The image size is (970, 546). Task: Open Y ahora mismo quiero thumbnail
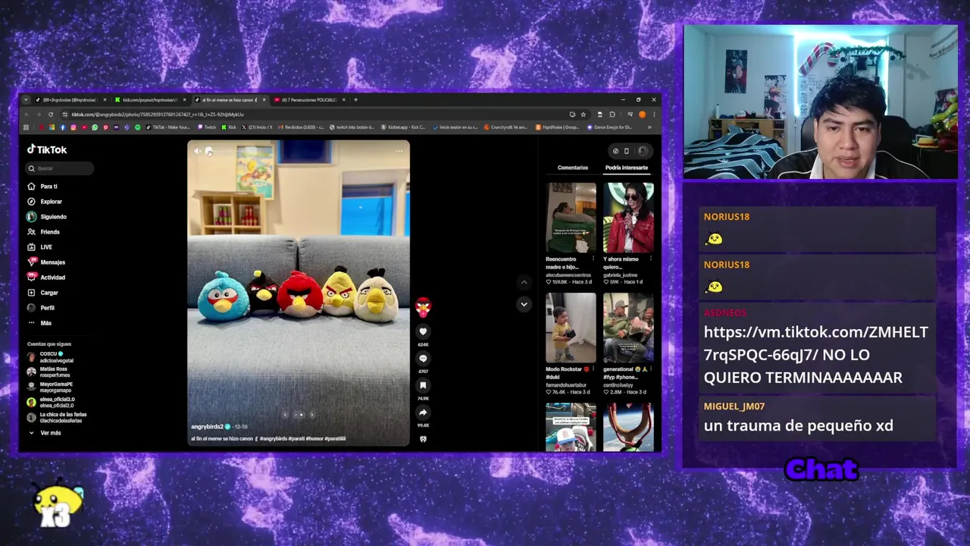coord(628,218)
